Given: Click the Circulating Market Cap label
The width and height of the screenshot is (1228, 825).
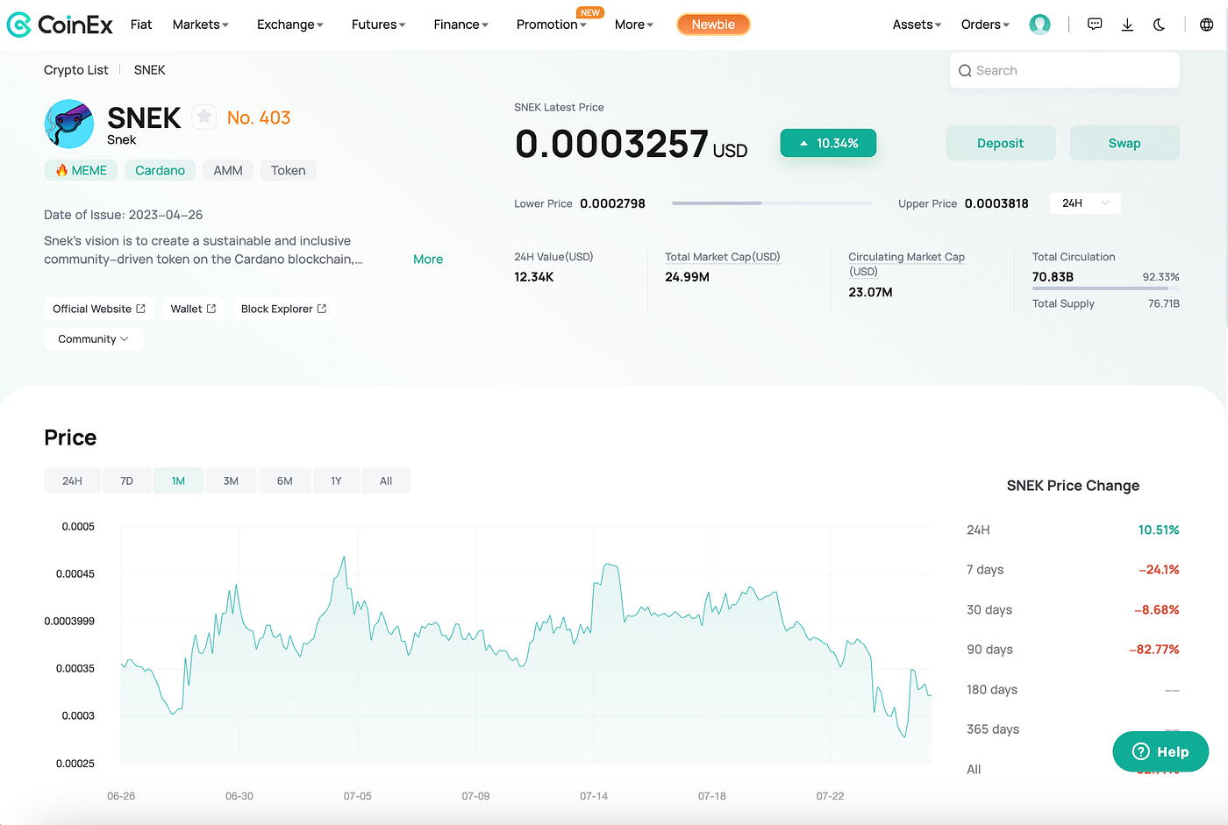Looking at the screenshot, I should (x=906, y=264).
